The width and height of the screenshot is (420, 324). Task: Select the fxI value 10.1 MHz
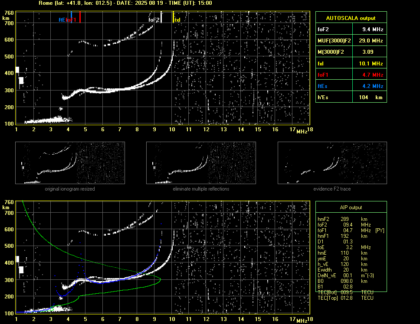point(371,64)
